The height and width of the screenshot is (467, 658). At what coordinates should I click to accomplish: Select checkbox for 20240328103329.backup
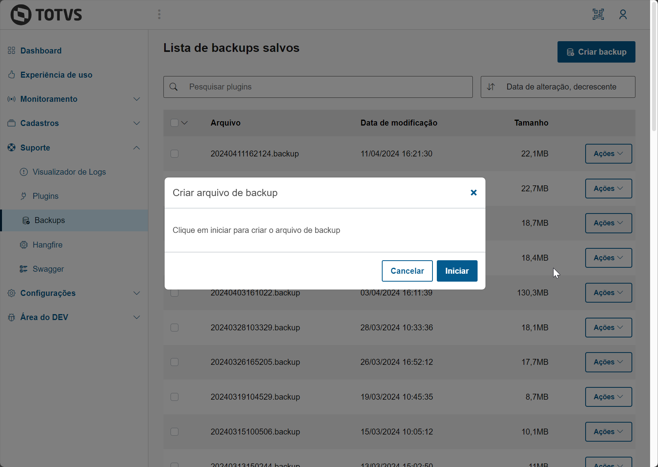click(174, 328)
